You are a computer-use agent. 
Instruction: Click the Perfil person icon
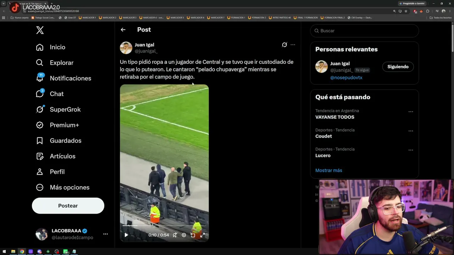pyautogui.click(x=40, y=172)
